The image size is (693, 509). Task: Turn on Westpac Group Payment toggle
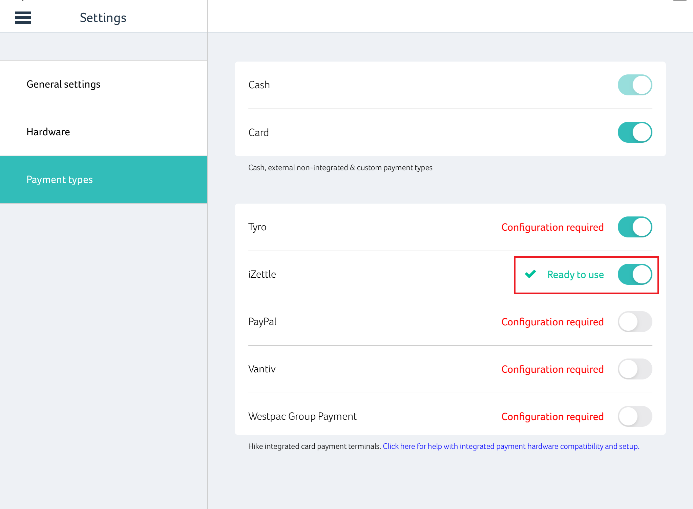pyautogui.click(x=634, y=416)
